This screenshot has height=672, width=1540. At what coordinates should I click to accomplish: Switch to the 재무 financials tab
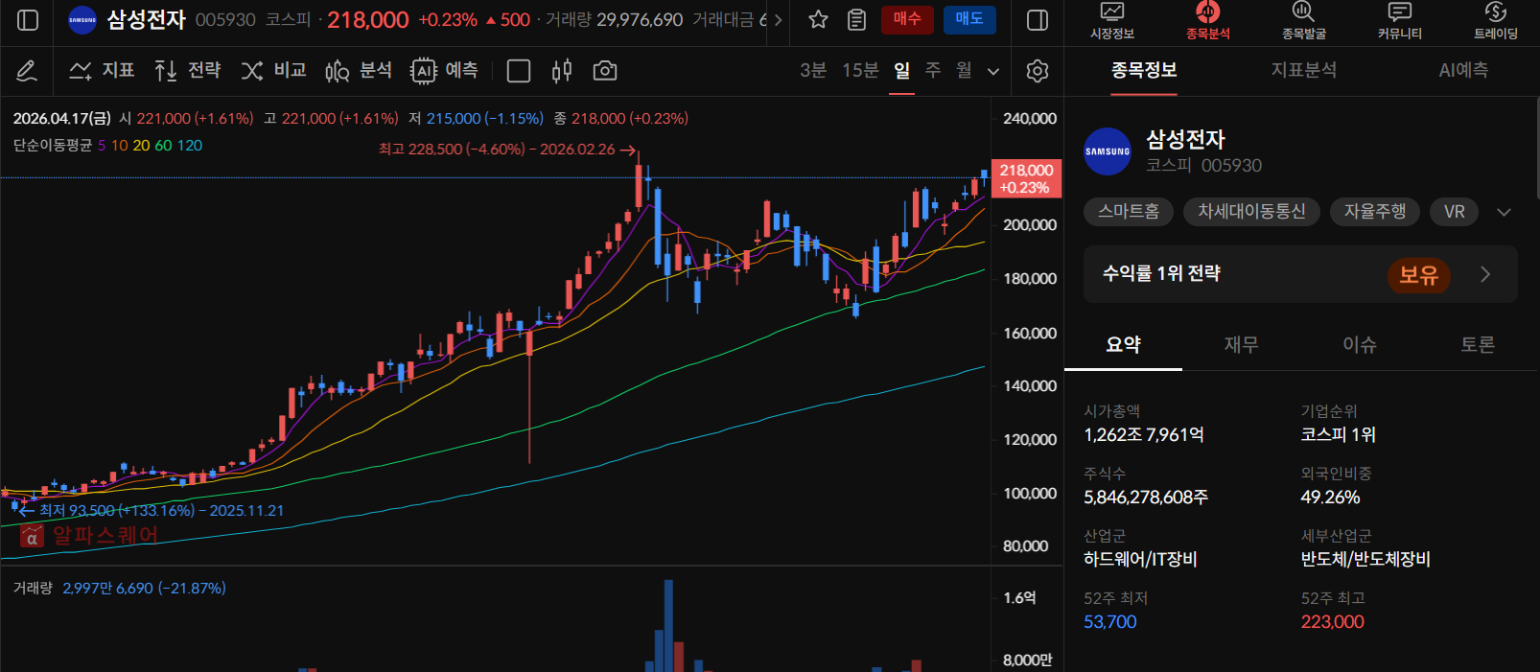(x=1241, y=345)
